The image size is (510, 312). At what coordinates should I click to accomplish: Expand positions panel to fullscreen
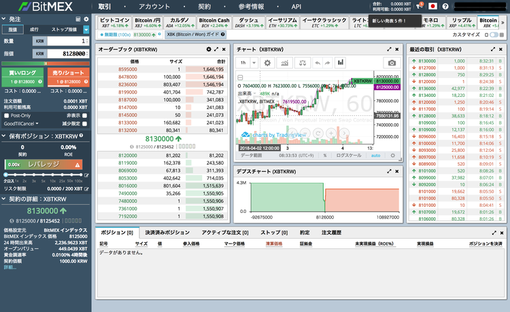click(x=494, y=233)
